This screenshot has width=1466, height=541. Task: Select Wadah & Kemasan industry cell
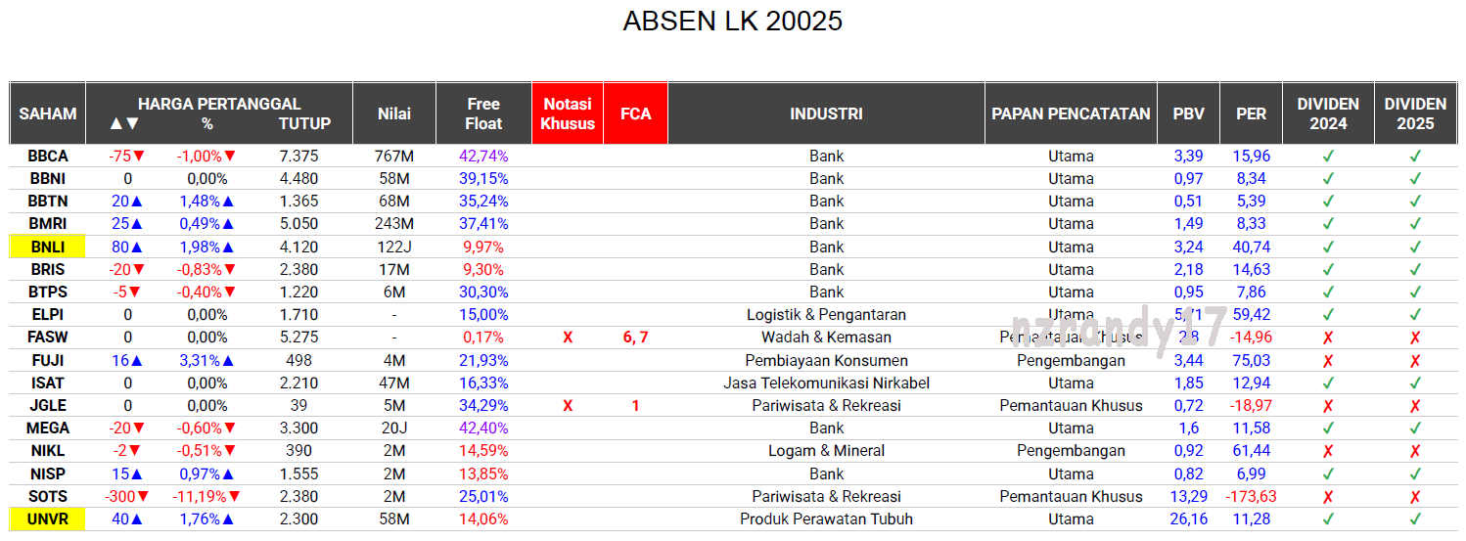(826, 338)
